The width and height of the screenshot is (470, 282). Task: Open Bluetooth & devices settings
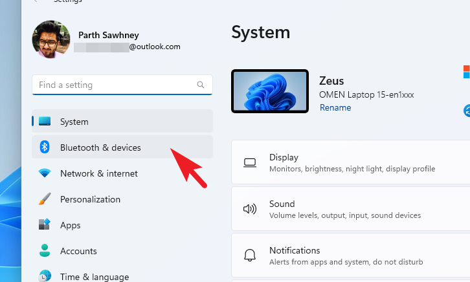click(x=122, y=147)
